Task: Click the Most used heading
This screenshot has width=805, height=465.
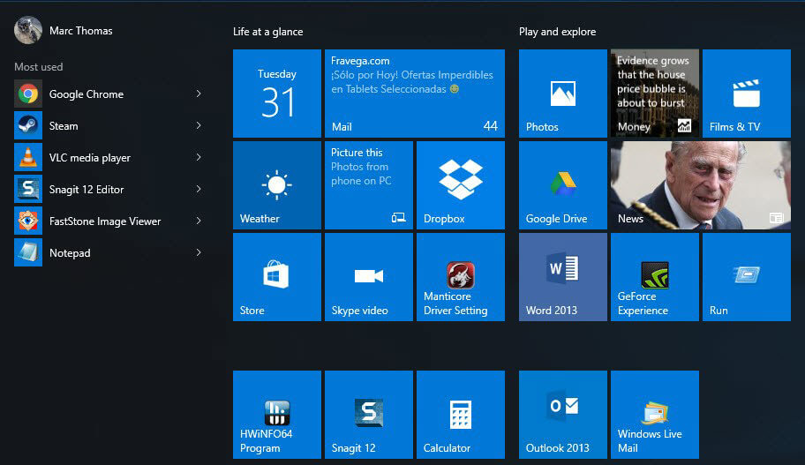Action: pyautogui.click(x=39, y=67)
